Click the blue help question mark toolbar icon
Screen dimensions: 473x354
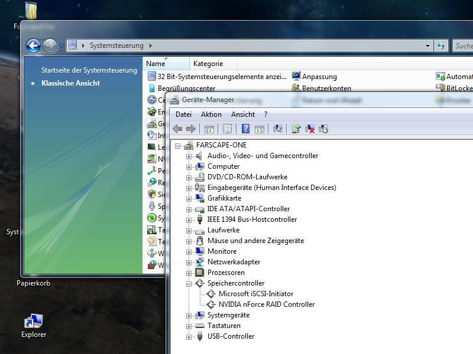pyautogui.click(x=245, y=129)
